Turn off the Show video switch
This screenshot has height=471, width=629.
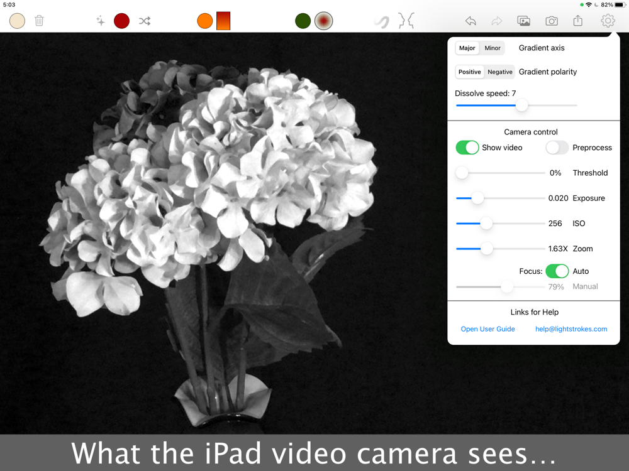coord(467,148)
